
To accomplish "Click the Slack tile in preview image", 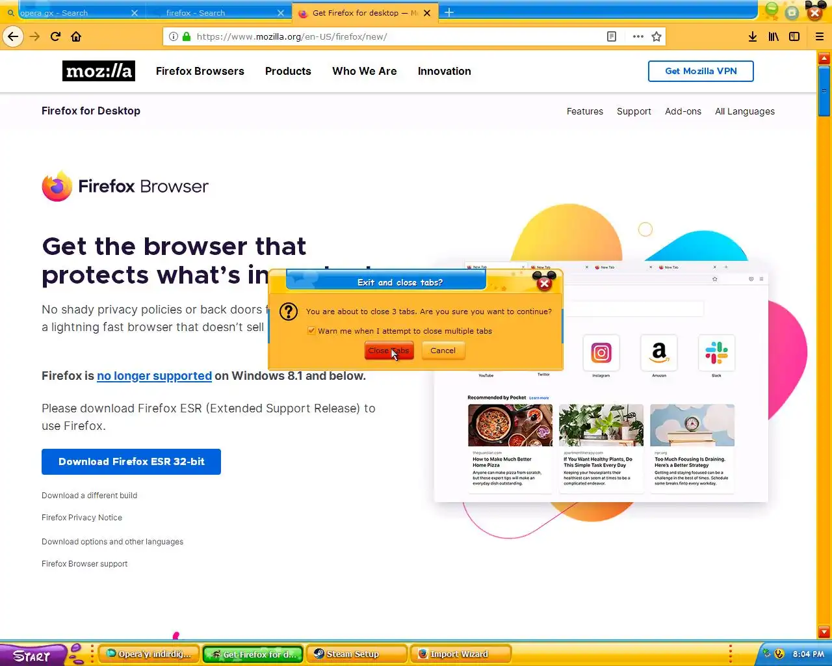I will point(716,353).
